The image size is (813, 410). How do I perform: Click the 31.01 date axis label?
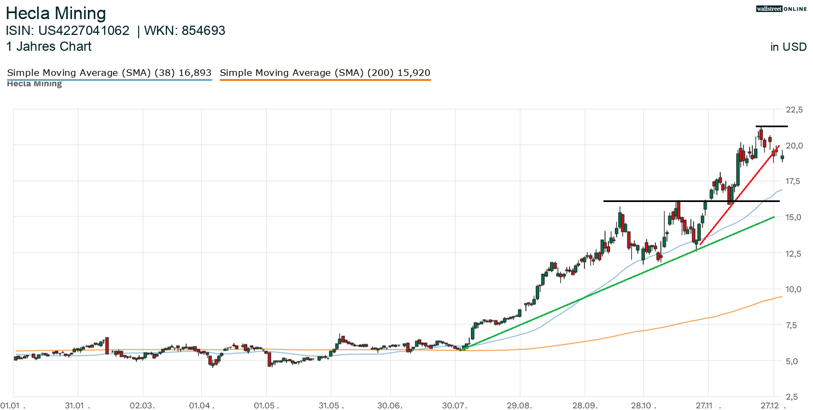point(78,406)
